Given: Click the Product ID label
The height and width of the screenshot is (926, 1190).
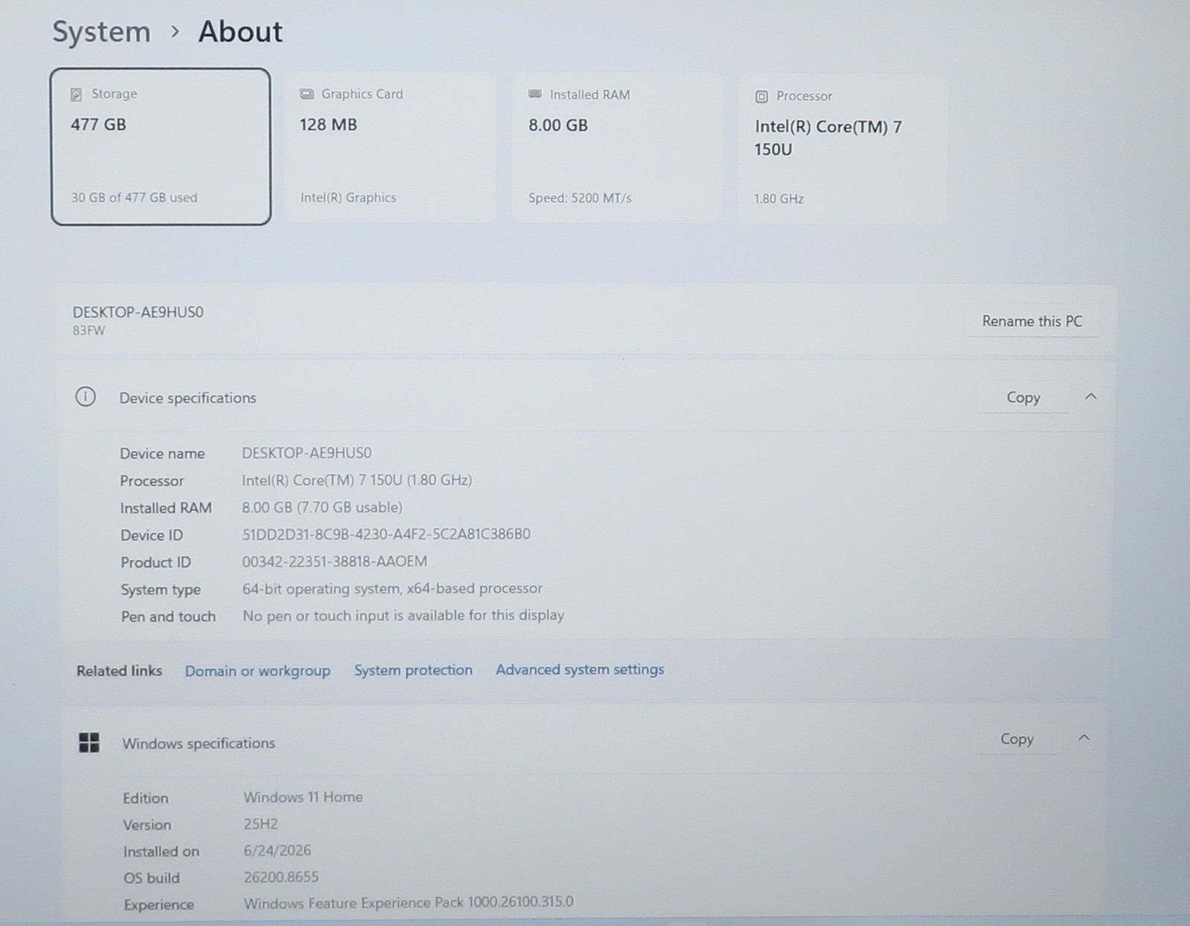Looking at the screenshot, I should tap(155, 562).
